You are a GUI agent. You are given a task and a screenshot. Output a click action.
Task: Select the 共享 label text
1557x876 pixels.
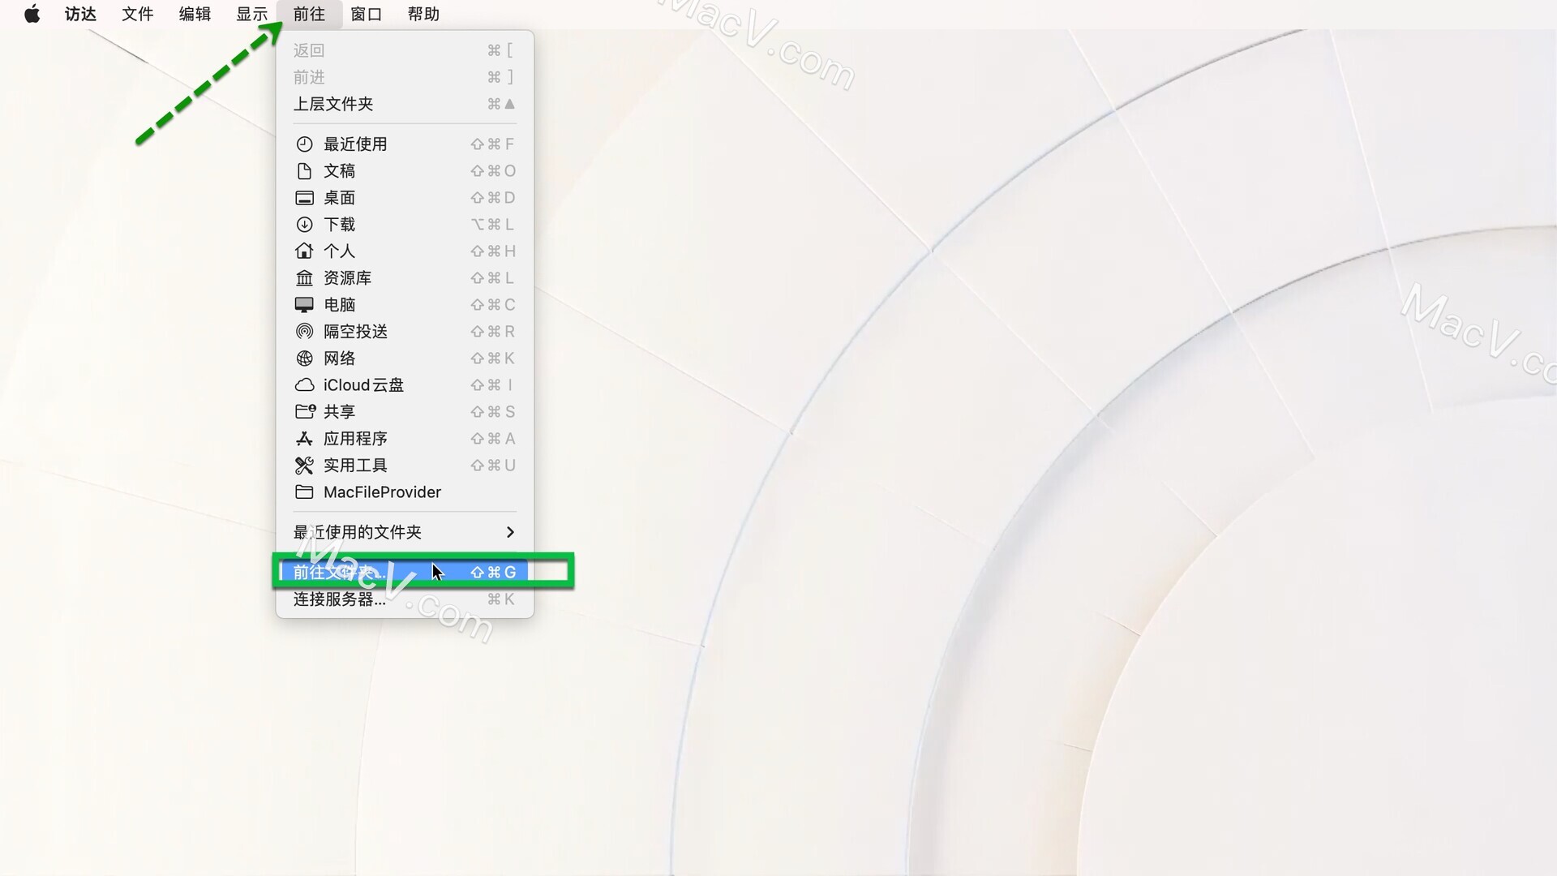coord(339,412)
